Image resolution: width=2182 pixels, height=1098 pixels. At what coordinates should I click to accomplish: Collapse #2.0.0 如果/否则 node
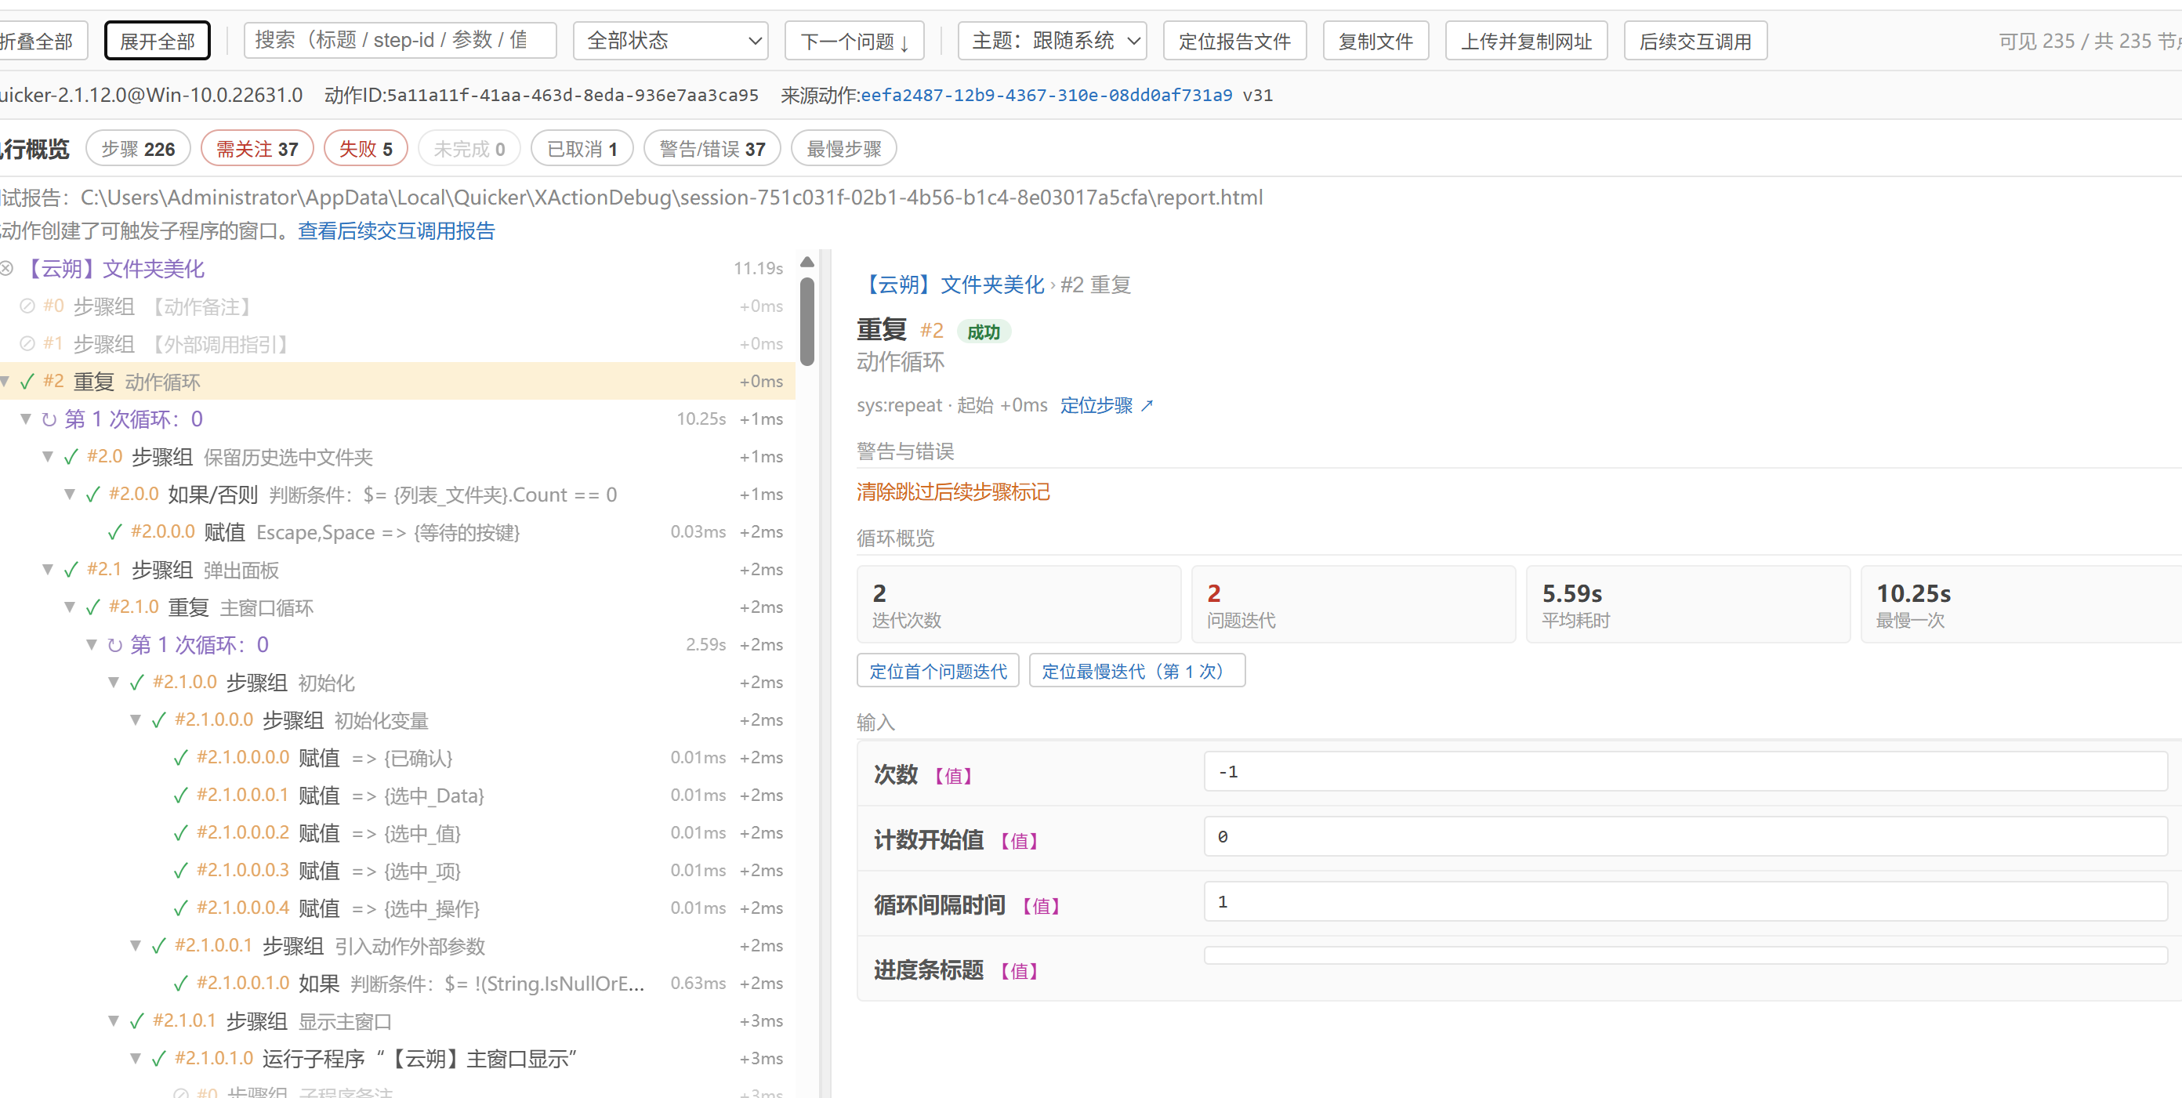(71, 494)
